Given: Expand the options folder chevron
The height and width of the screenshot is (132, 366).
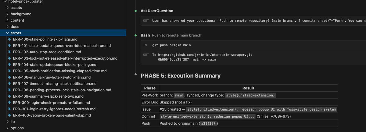Looking at the screenshot, I should point(8,128).
